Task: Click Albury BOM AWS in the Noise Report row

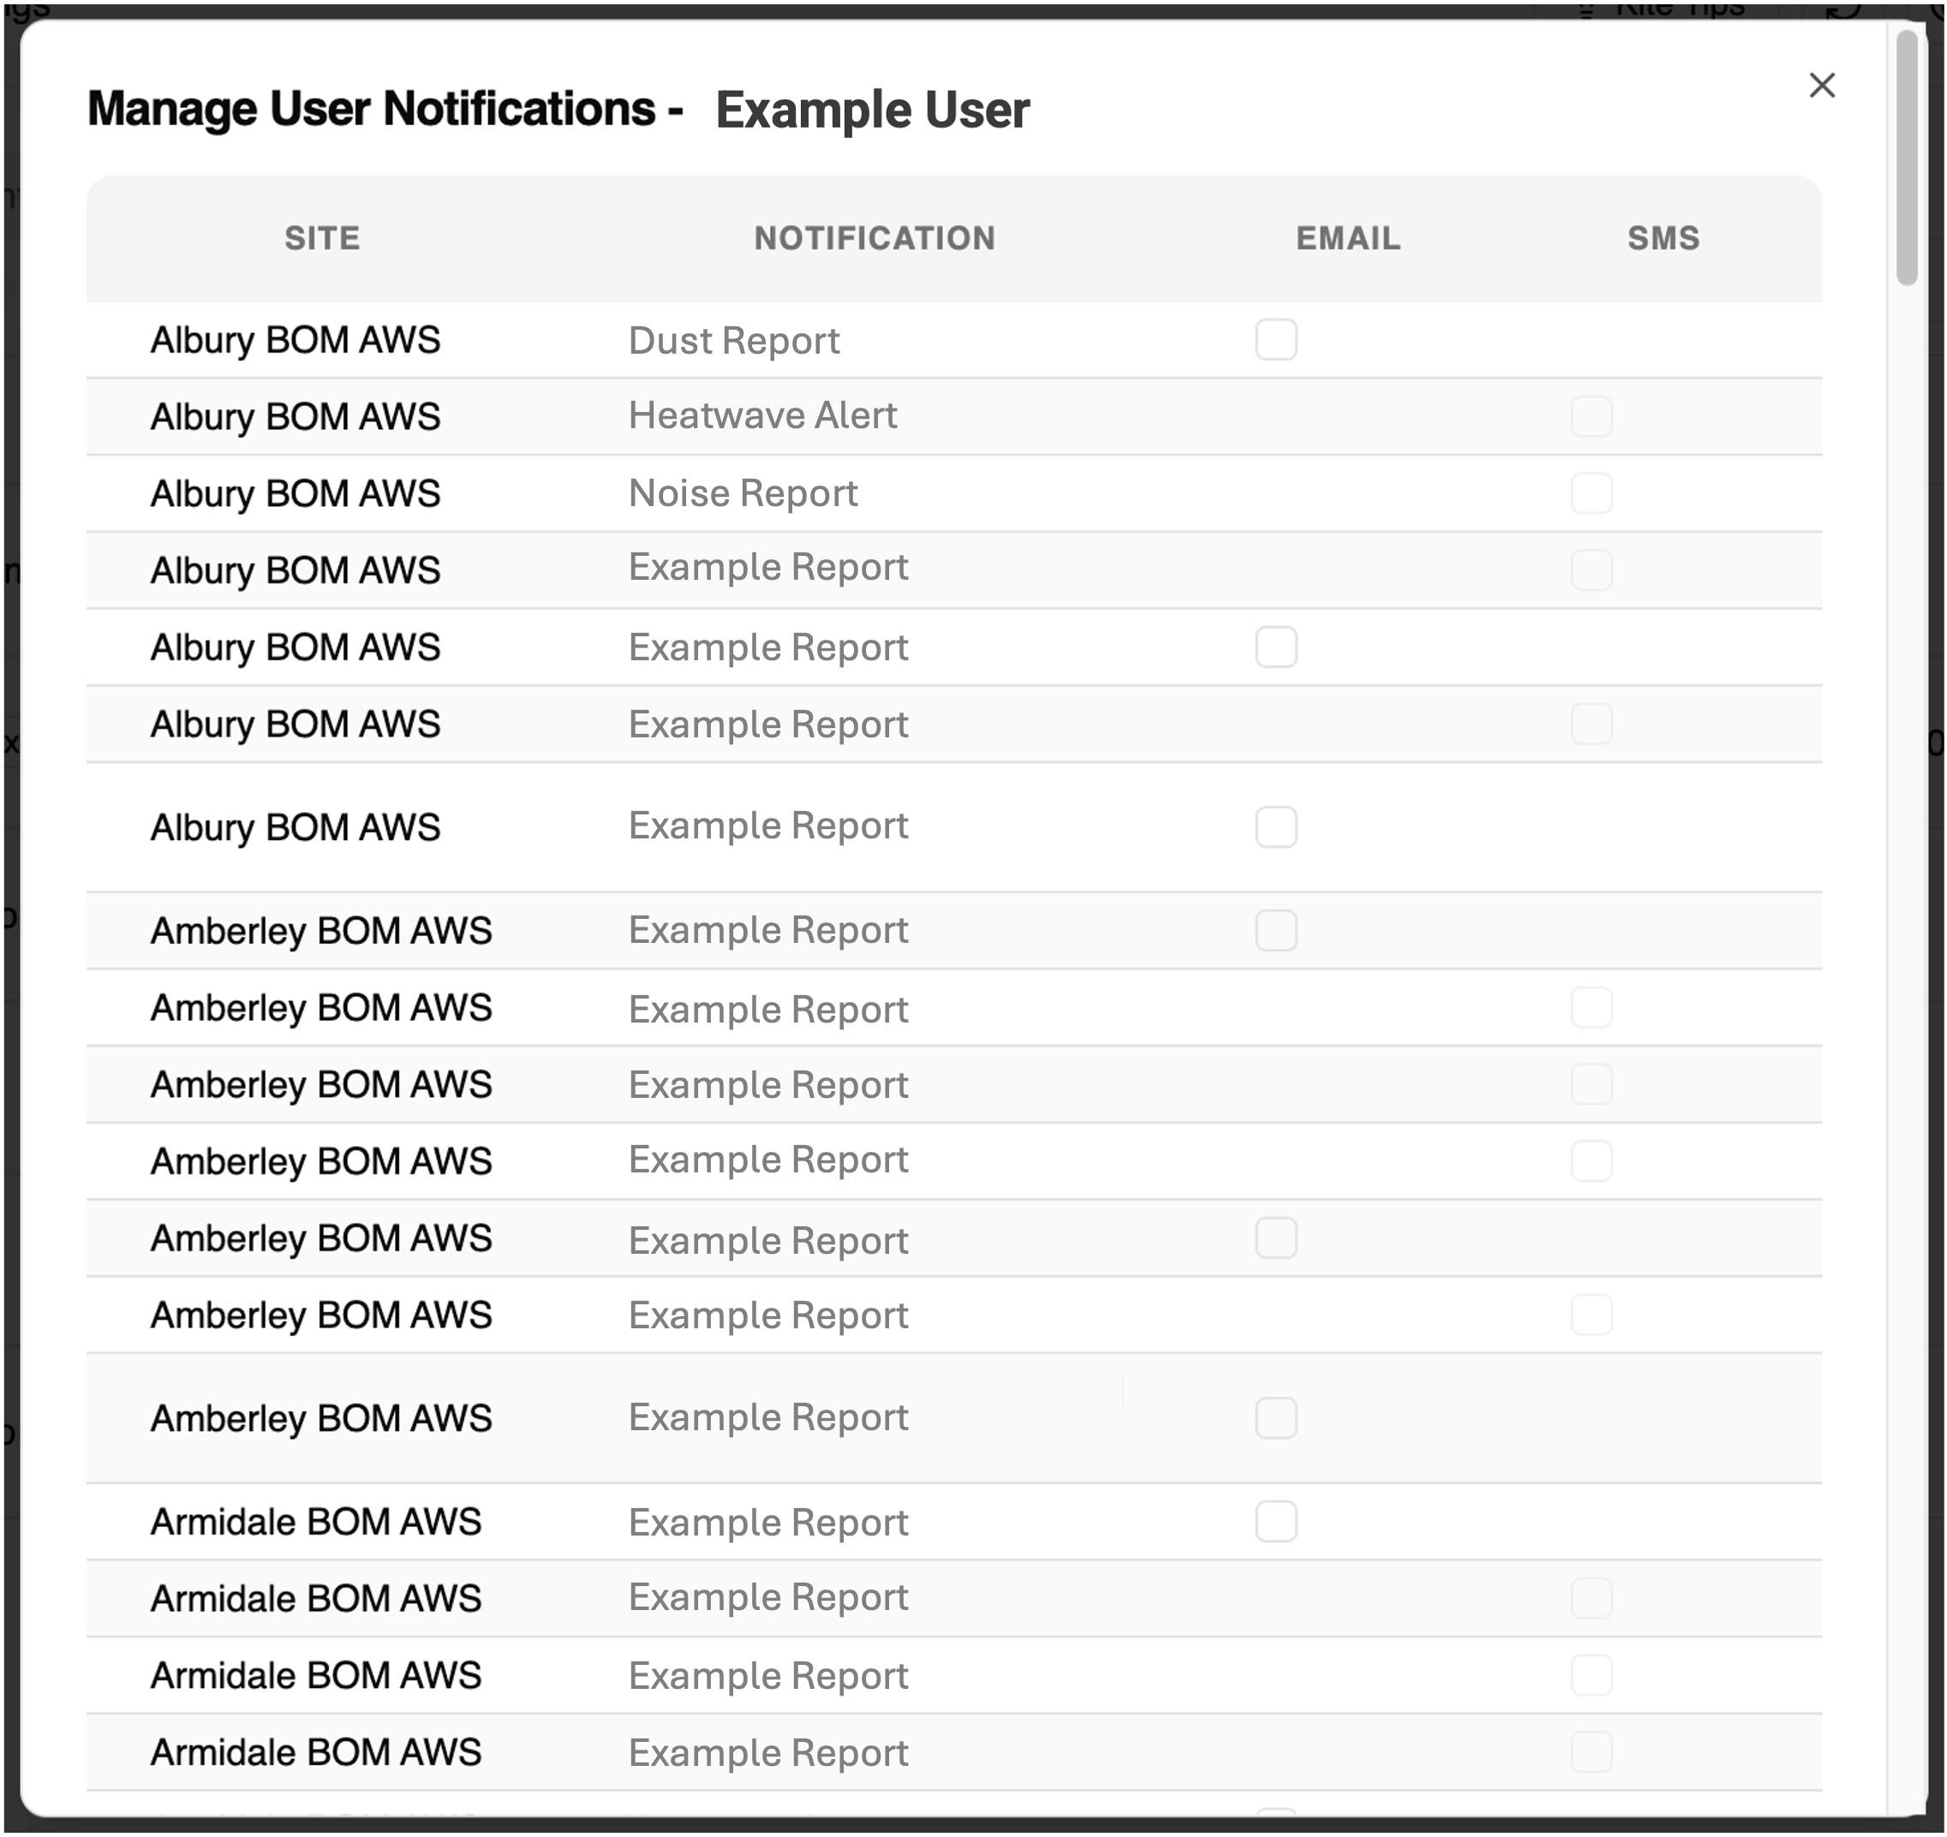Action: [x=295, y=493]
